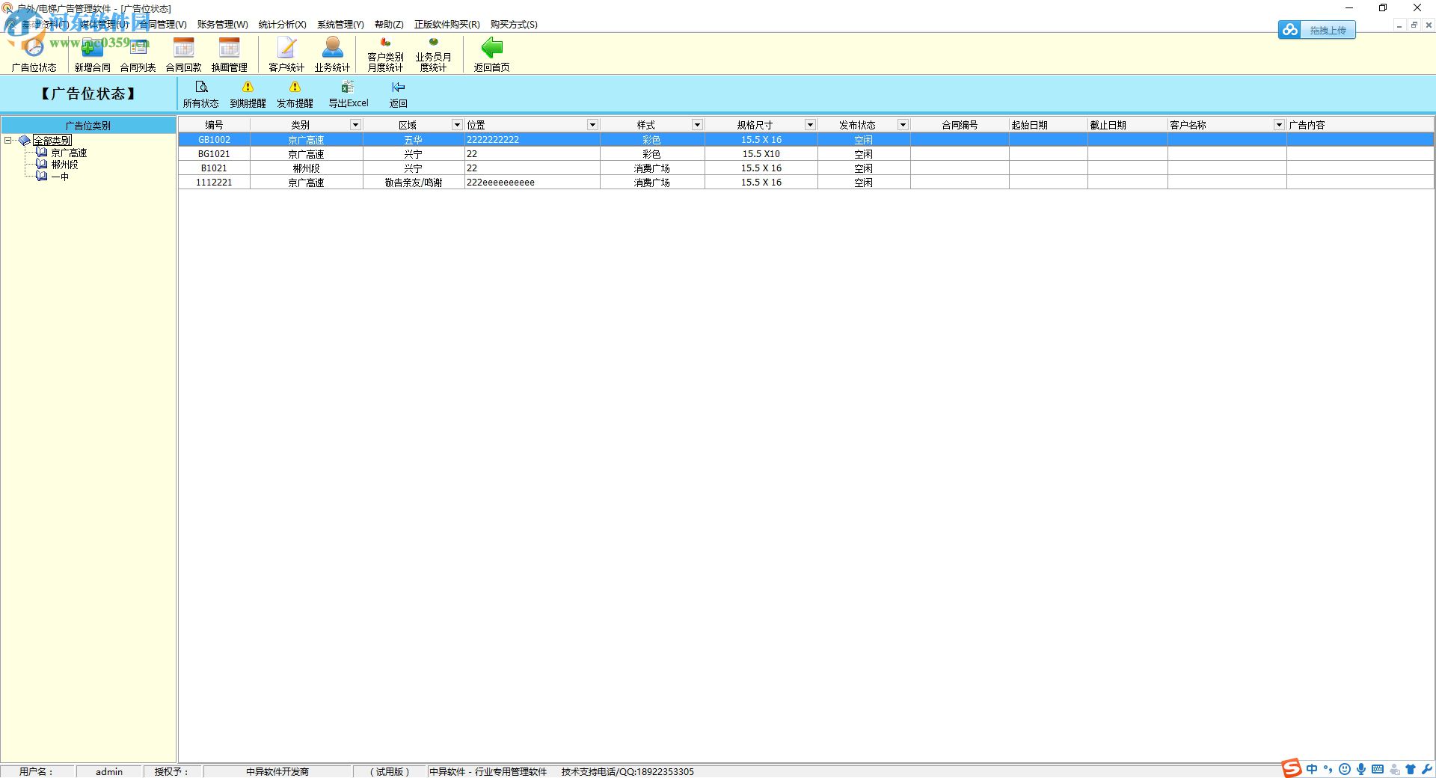The image size is (1436, 778).
Task: Select the row with 编号 GB1002
Action: pos(806,140)
